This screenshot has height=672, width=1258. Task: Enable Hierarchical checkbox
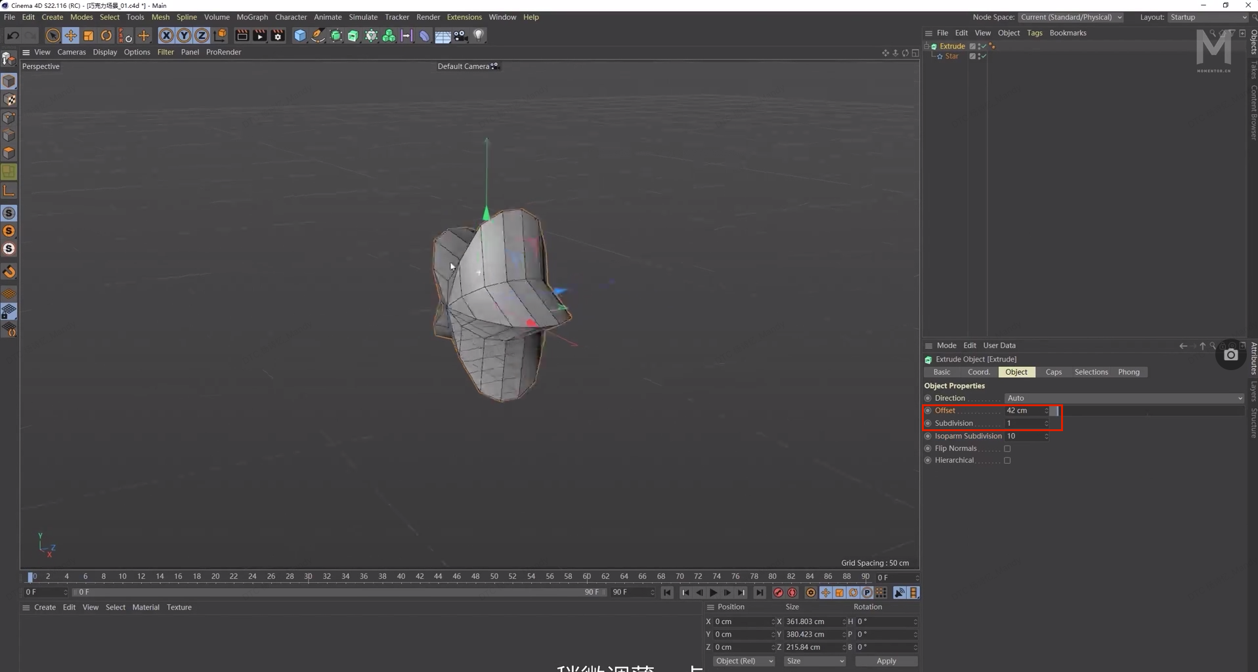tap(1007, 461)
